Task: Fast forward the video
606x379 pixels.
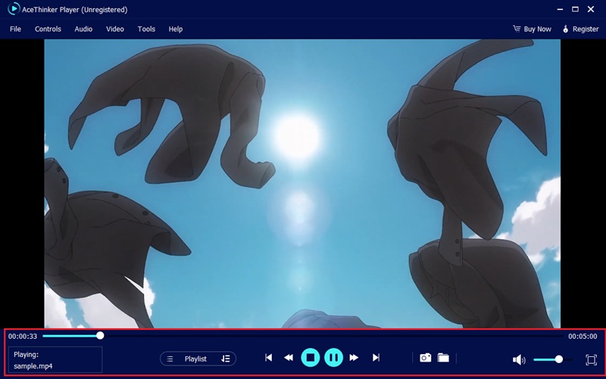Action: click(354, 358)
